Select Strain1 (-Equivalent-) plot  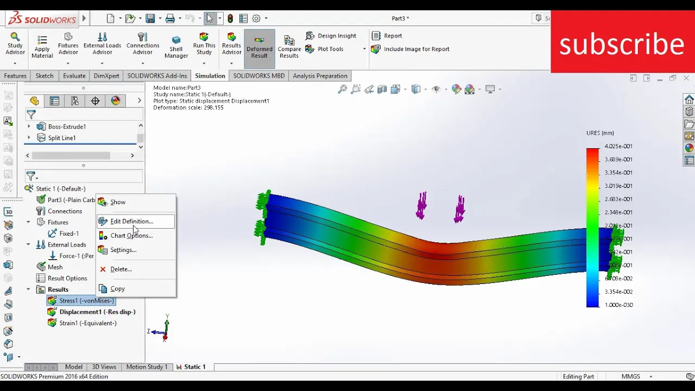pos(82,323)
